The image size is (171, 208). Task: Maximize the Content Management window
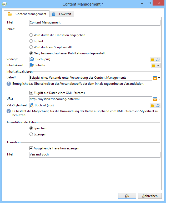[x=149, y=3]
